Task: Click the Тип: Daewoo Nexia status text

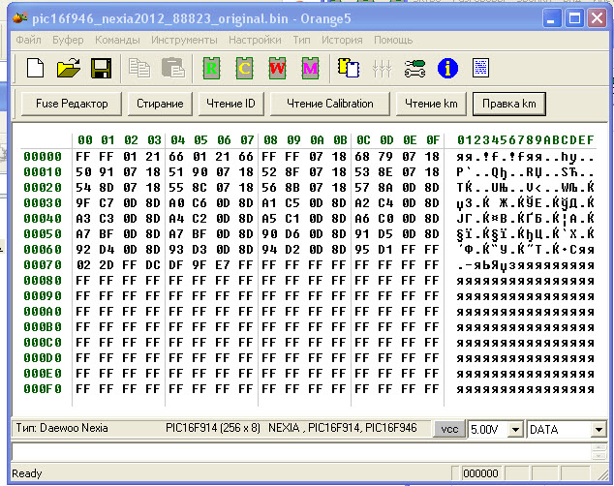Action: (x=62, y=428)
